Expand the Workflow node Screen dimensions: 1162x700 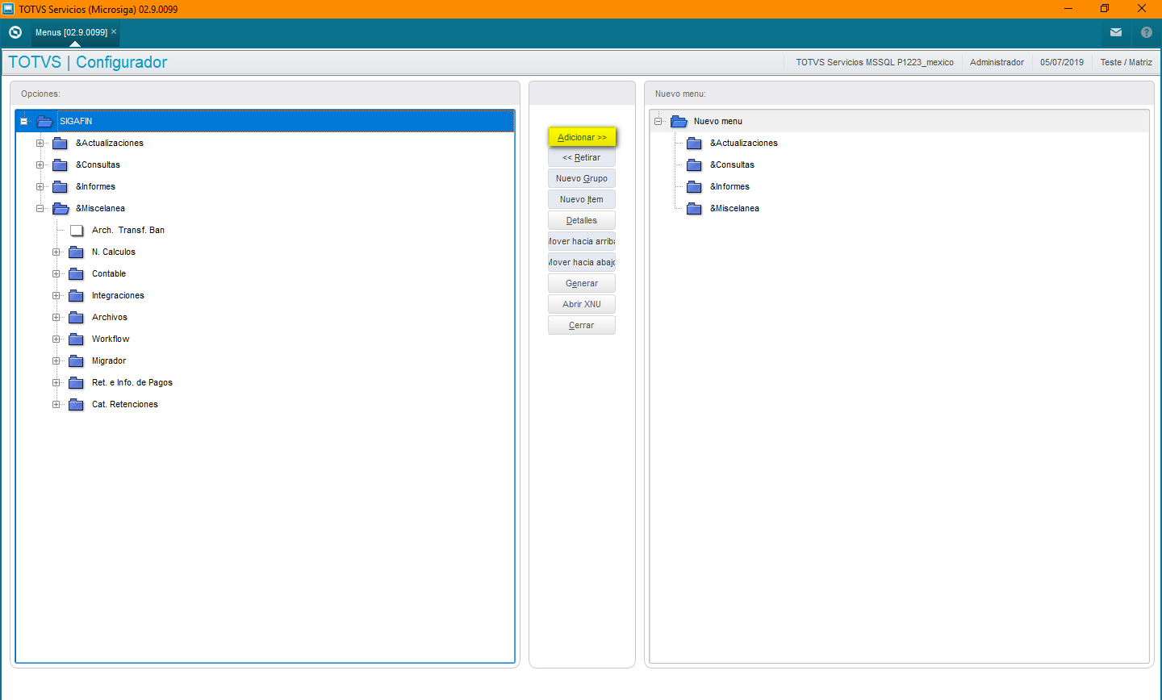pyautogui.click(x=56, y=339)
